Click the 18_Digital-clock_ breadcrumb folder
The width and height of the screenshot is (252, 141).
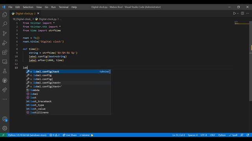[22, 19]
